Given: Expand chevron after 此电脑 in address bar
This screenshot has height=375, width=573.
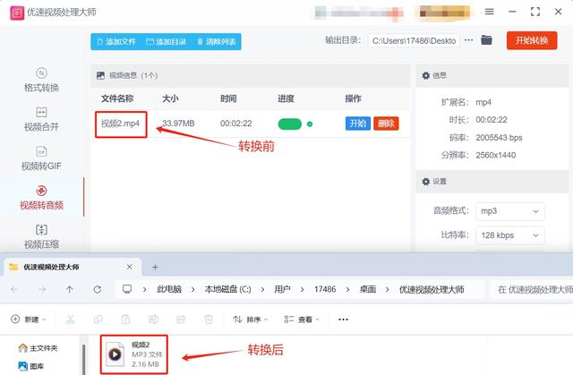Looking at the screenshot, I should pos(193,290).
